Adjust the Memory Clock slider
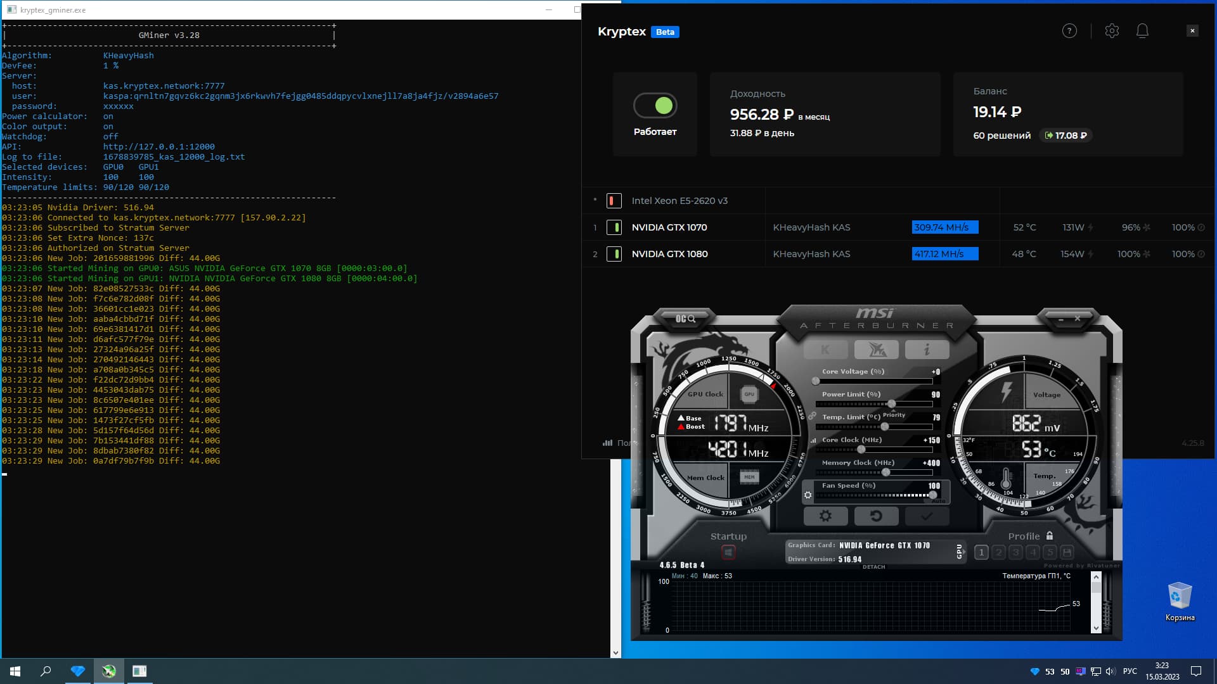This screenshot has height=684, width=1217. [x=874, y=472]
